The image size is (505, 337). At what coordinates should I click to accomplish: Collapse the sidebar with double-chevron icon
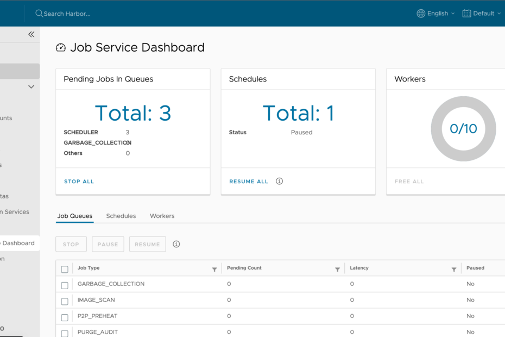(x=31, y=34)
